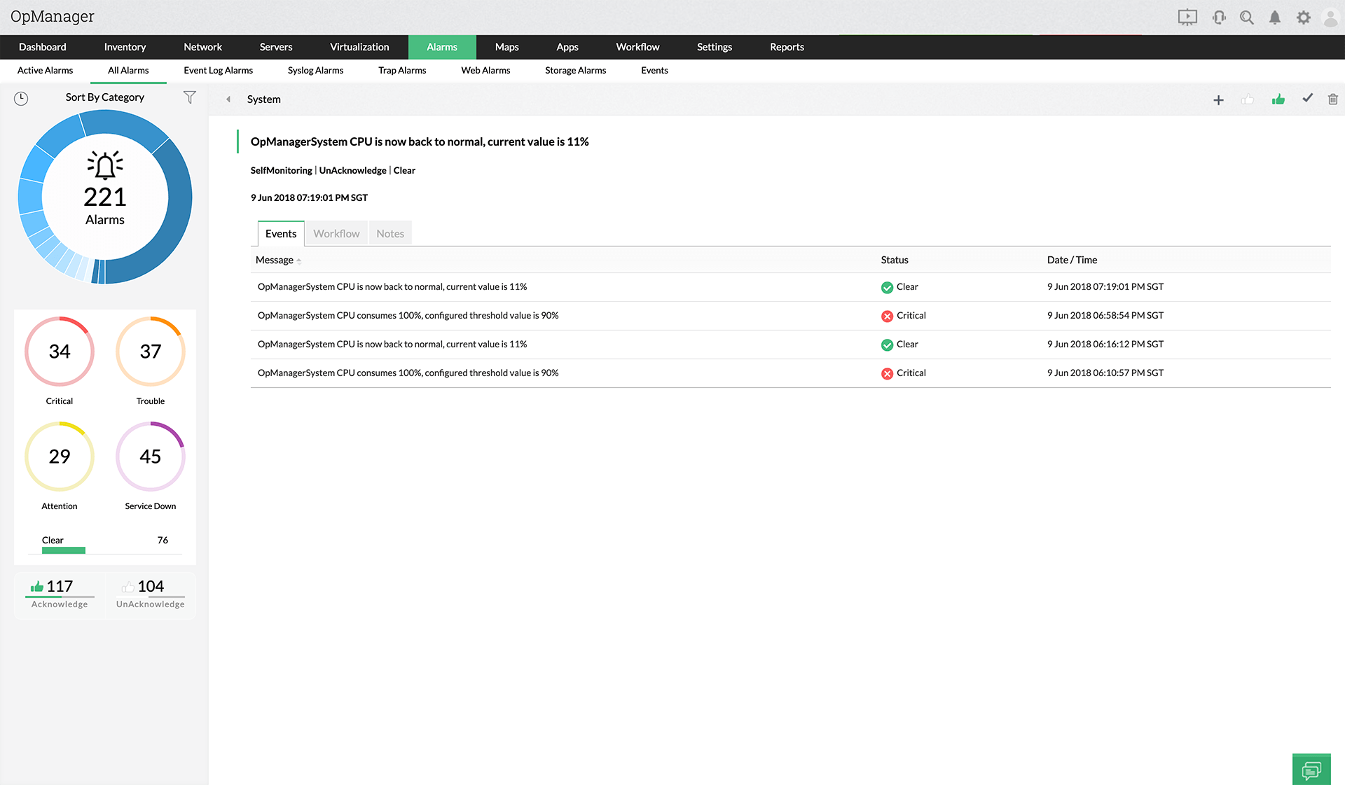Open the filter funnel icon
Viewport: 1345px width, 785px height.
click(x=189, y=97)
